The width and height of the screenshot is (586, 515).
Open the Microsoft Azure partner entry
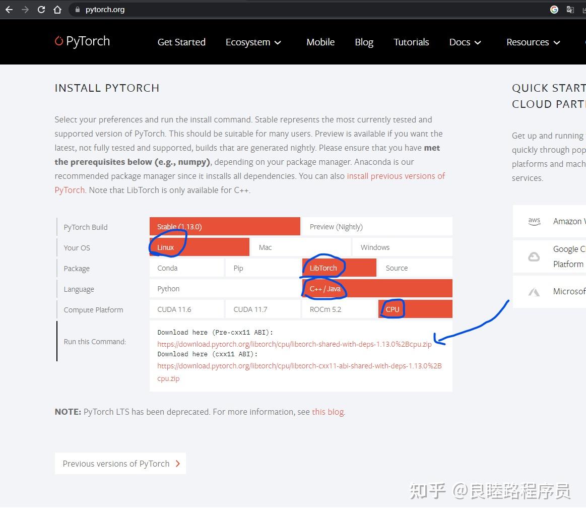click(534, 291)
